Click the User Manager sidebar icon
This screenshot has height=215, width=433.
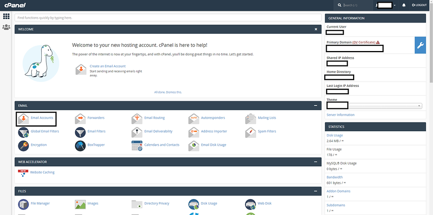click(6, 27)
